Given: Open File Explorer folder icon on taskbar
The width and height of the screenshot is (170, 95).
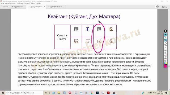Looking at the screenshot, I should click(59, 93).
